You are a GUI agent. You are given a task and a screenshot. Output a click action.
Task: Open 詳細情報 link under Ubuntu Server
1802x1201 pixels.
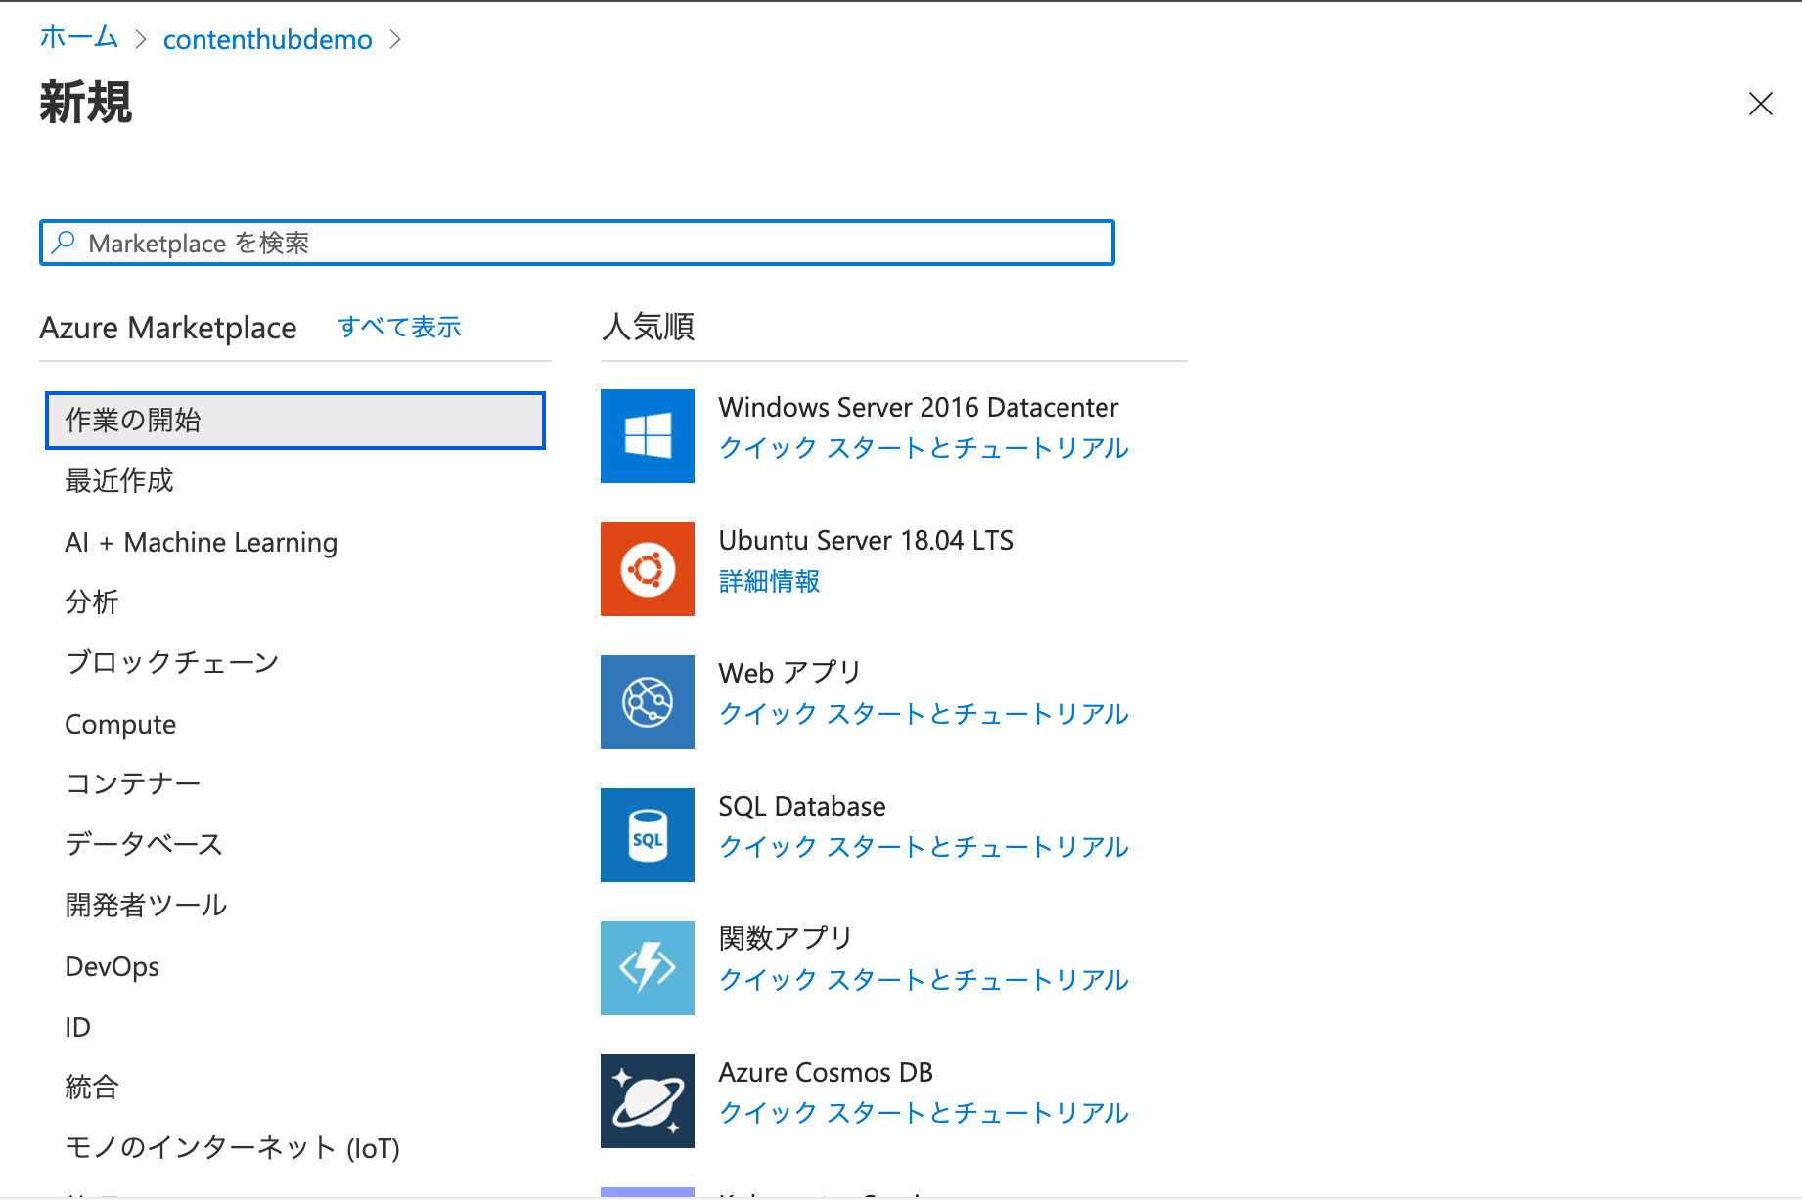[x=769, y=581]
